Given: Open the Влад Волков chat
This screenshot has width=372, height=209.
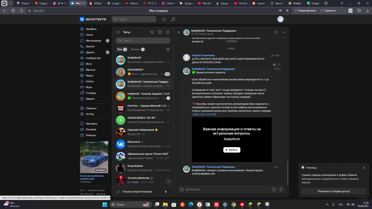Looking at the screenshot, I should [143, 168].
